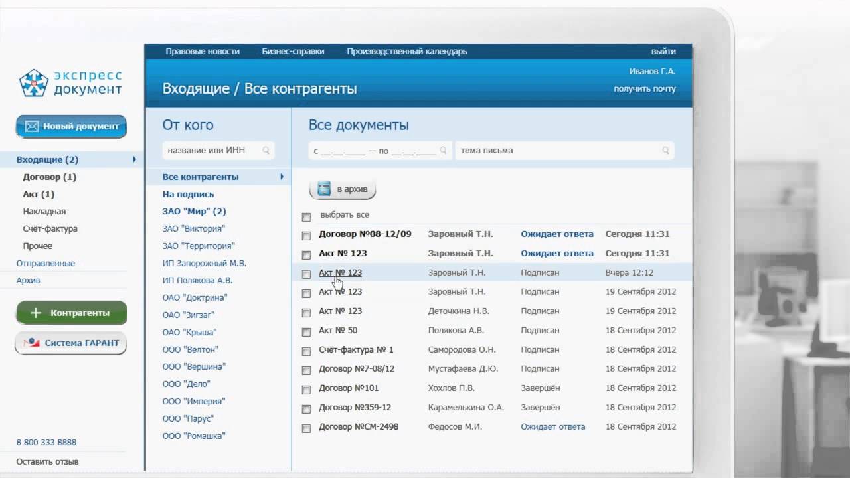Filter by ООО "Парус"
This screenshot has height=478, width=850.
click(x=188, y=418)
